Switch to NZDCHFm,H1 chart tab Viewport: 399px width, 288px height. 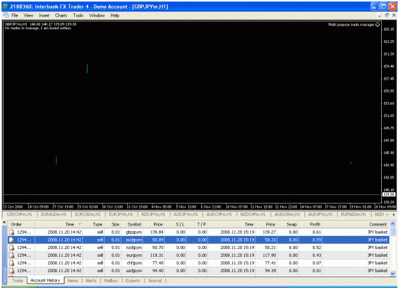click(x=253, y=214)
